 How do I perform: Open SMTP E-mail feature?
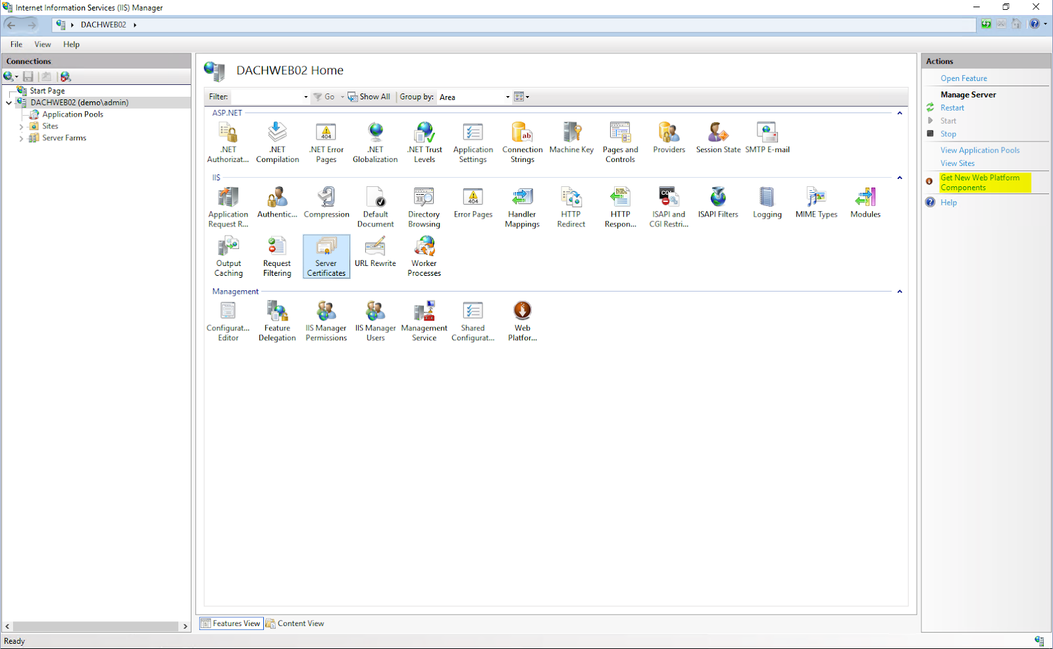pos(767,138)
